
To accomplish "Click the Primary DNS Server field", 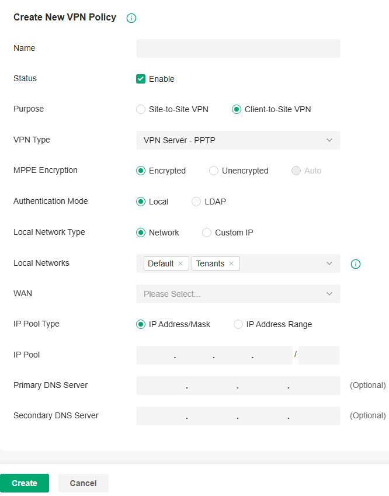I will 238,386.
